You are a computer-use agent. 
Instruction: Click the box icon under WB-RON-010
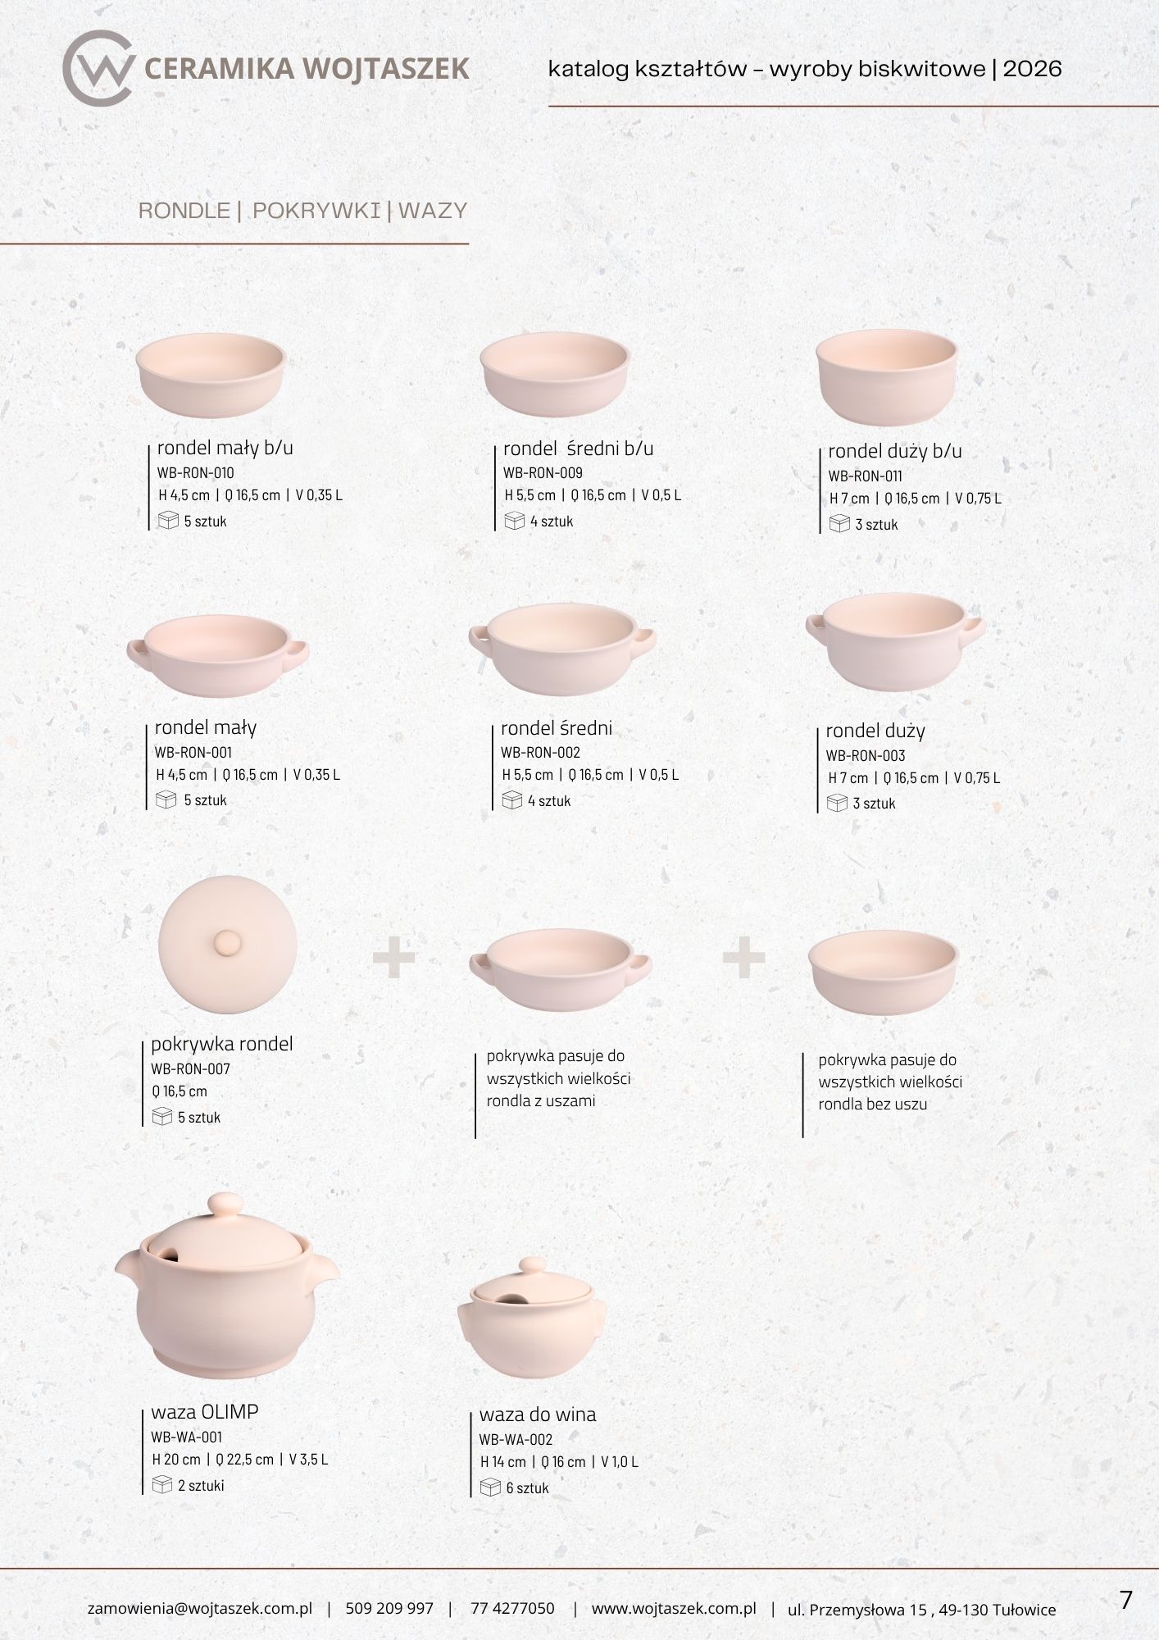tap(168, 521)
